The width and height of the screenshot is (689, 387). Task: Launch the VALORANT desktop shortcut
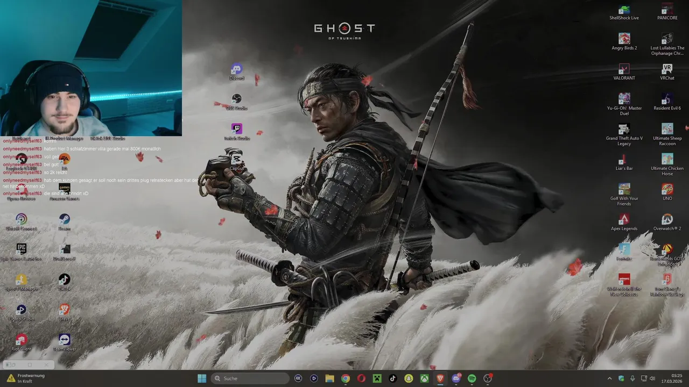(x=624, y=72)
